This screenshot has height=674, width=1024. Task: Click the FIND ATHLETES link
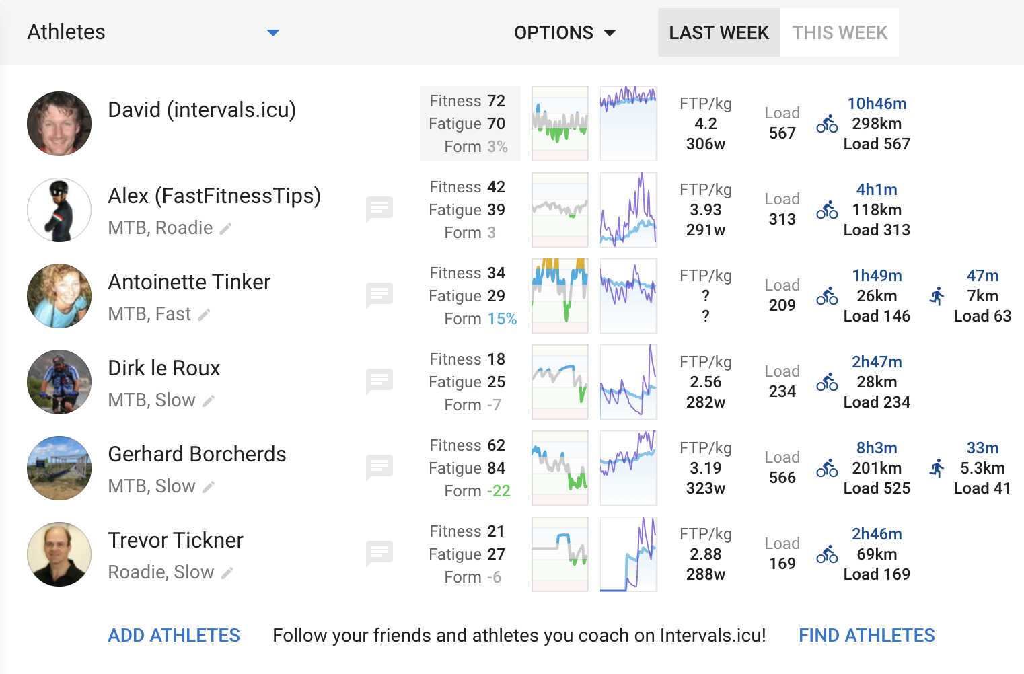pyautogui.click(x=867, y=635)
